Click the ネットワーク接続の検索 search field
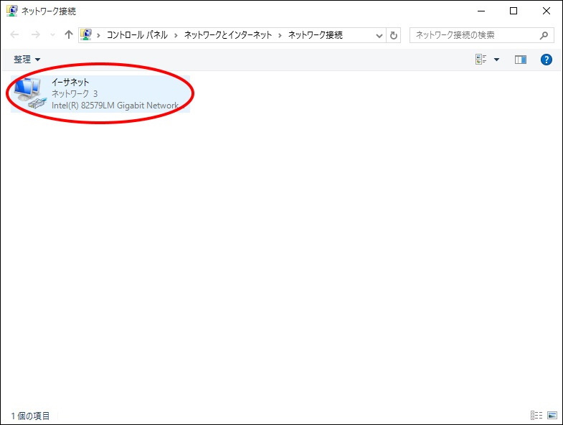The height and width of the screenshot is (425, 563). (x=473, y=35)
